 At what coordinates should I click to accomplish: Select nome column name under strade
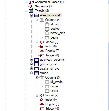click(54, 86)
